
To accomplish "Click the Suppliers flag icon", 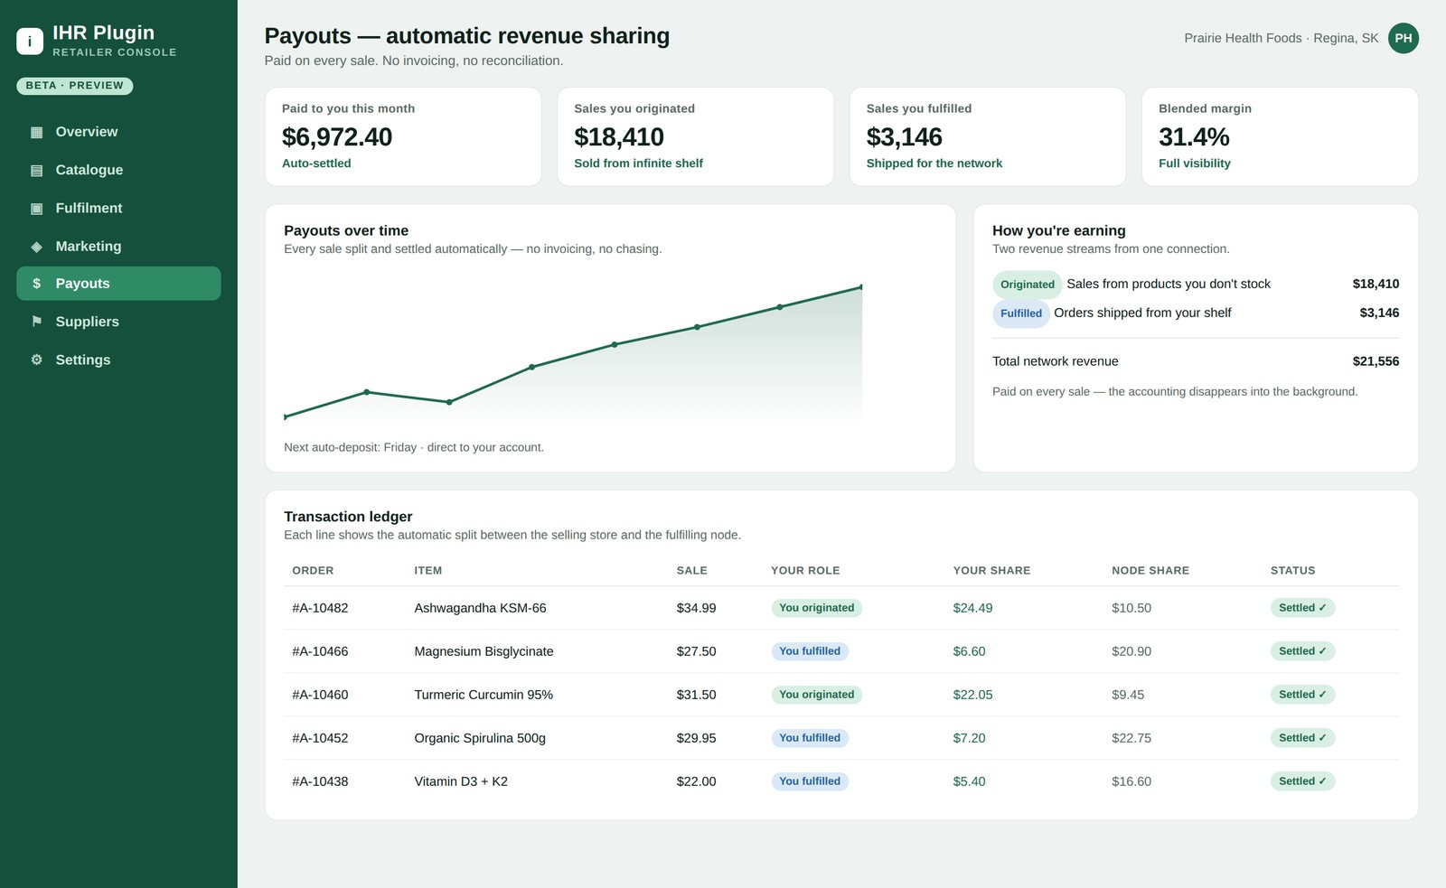I will click(37, 322).
